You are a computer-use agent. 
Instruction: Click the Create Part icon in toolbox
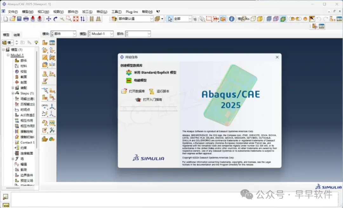pyautogui.click(x=45, y=42)
